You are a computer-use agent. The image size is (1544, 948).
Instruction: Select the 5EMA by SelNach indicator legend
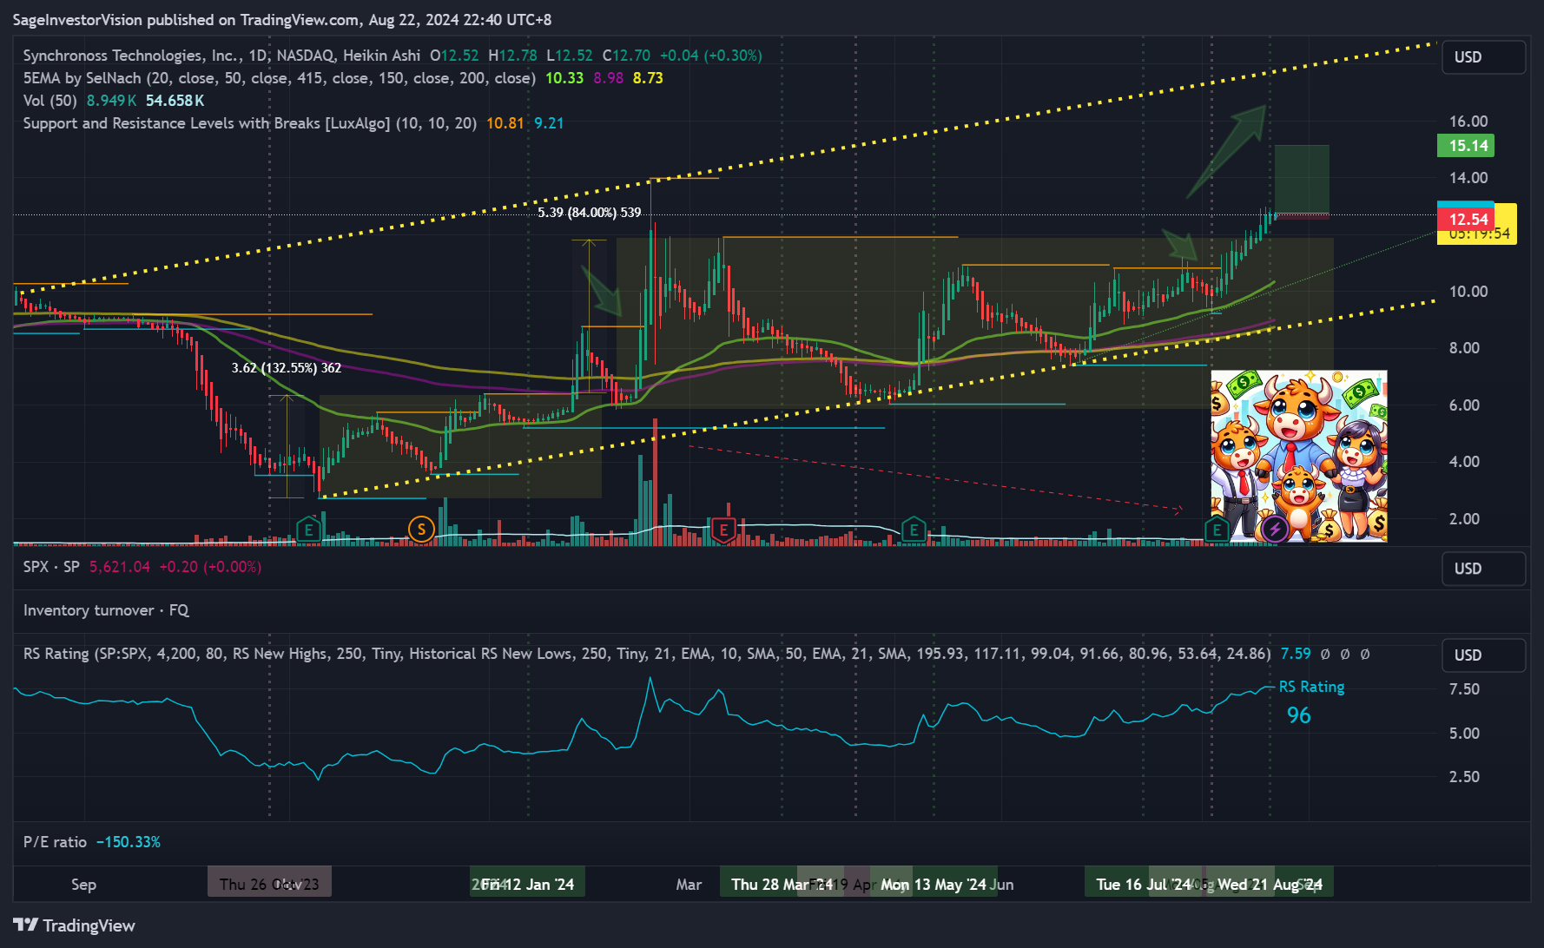pyautogui.click(x=279, y=78)
